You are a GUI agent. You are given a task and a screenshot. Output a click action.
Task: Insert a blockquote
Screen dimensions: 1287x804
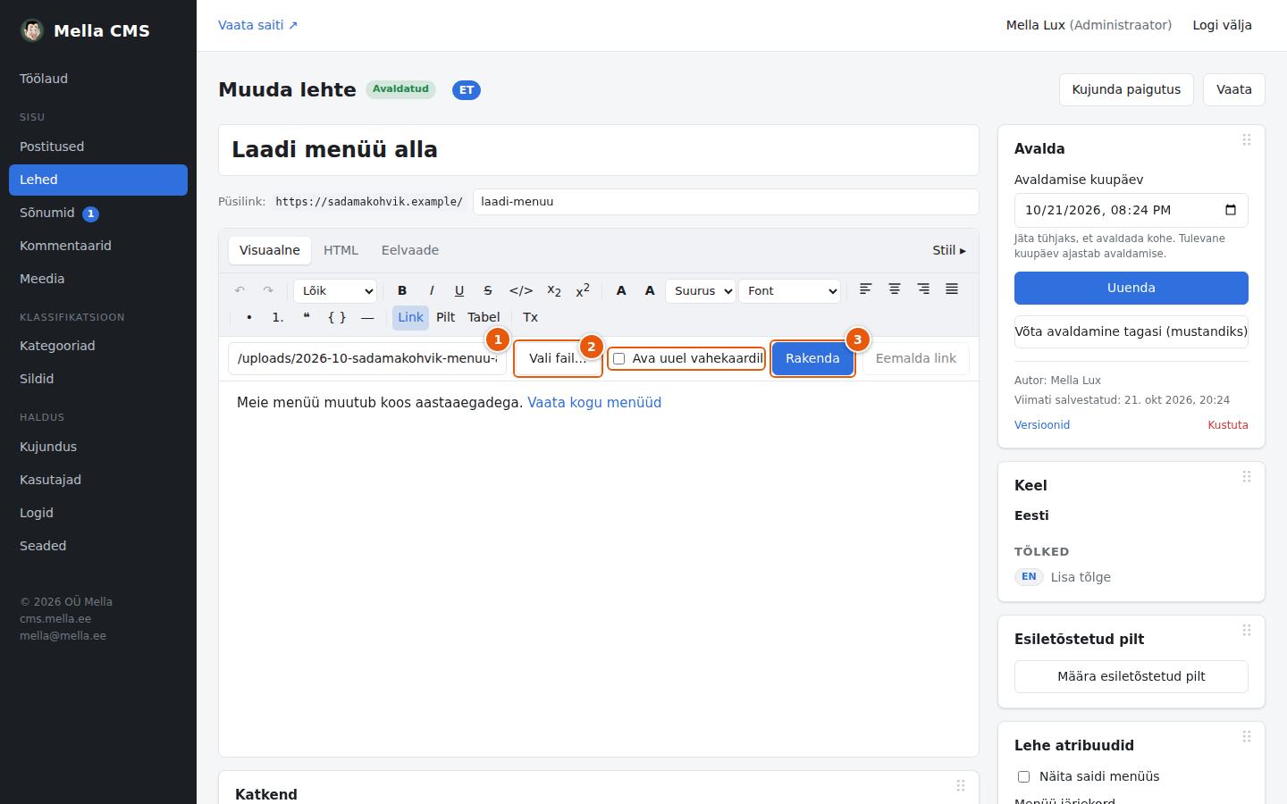(307, 318)
